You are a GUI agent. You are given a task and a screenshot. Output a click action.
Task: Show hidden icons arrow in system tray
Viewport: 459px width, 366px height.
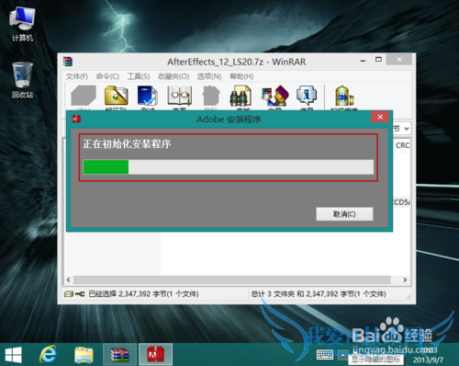tap(342, 356)
